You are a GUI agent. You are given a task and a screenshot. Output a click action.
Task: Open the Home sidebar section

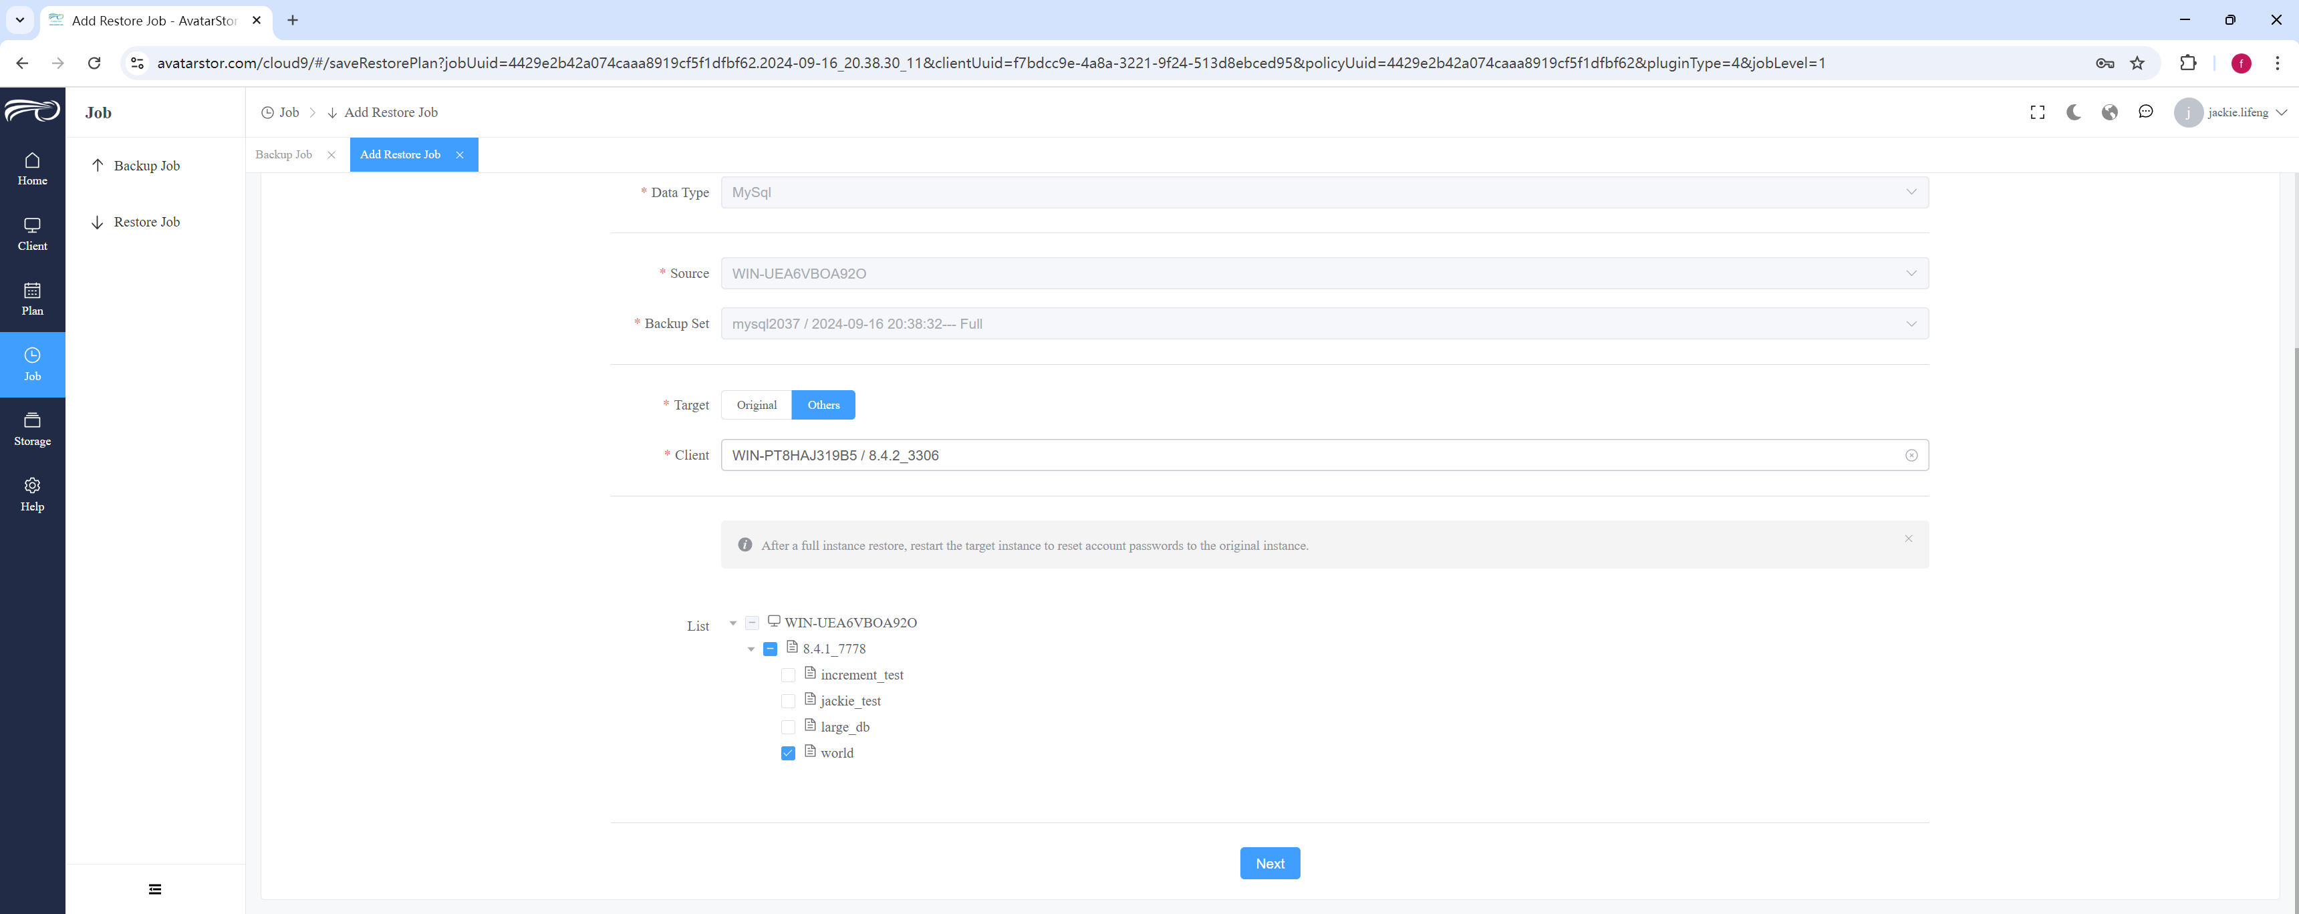(32, 168)
